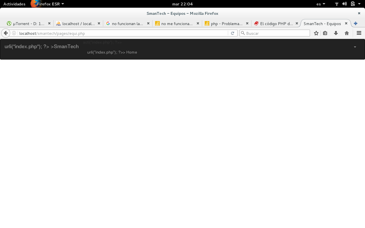Image resolution: width=365 pixels, height=228 pixels.
Task: Open the Wi-Fi network status icon
Action: click(x=337, y=4)
